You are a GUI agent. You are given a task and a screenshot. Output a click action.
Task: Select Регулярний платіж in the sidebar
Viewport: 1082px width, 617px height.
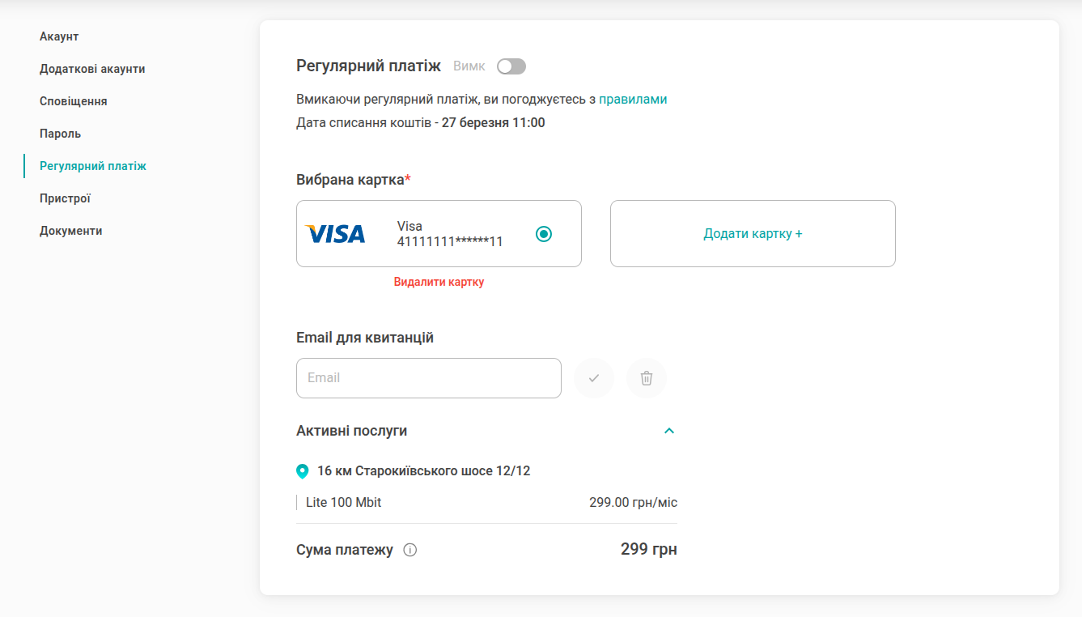point(93,166)
